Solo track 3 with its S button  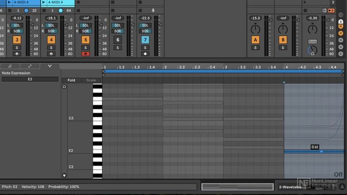(17, 48)
